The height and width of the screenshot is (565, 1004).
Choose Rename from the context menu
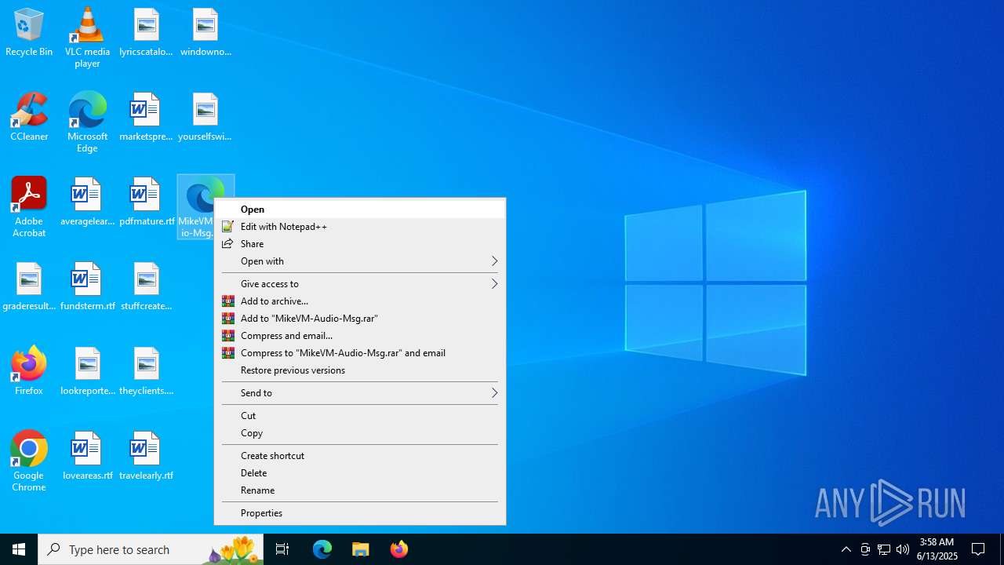click(360, 490)
